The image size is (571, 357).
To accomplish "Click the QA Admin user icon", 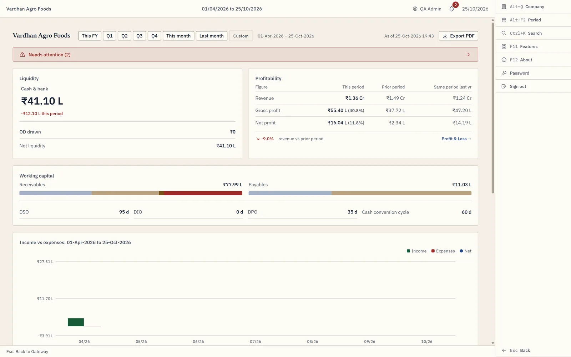I will (x=415, y=9).
